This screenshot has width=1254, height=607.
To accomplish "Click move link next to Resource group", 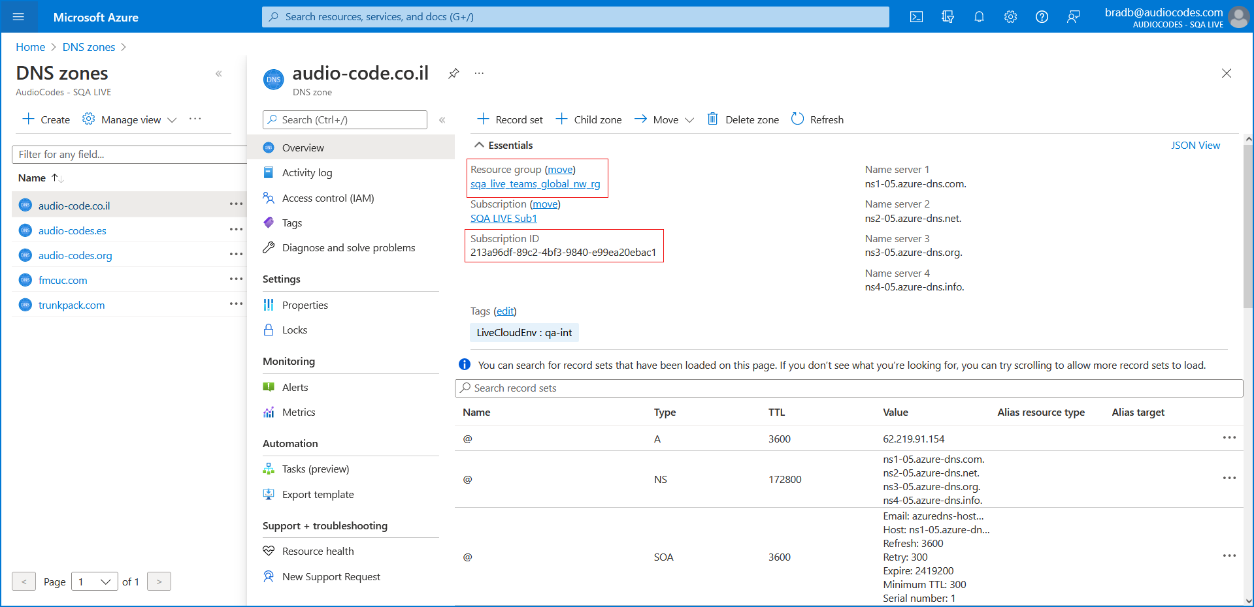I will coord(560,170).
